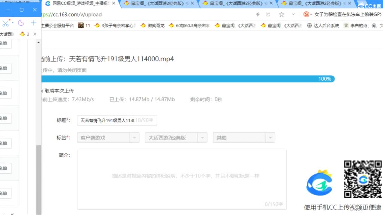Close the 网易CC视频 tab

(113, 4)
